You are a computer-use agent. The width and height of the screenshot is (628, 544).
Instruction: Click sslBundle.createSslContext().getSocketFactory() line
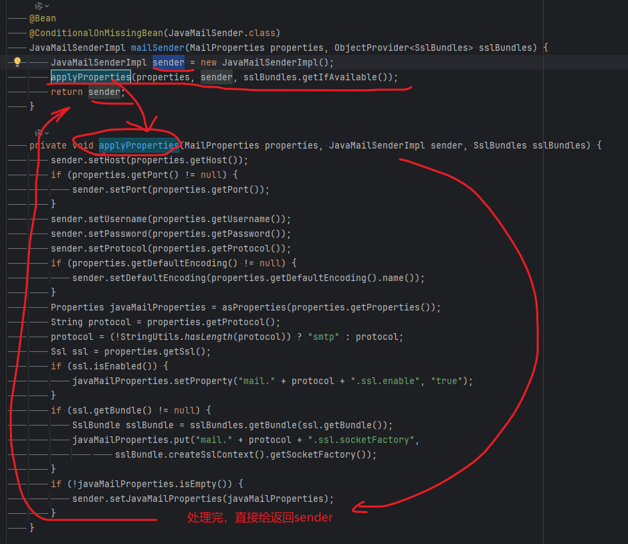[x=245, y=454]
